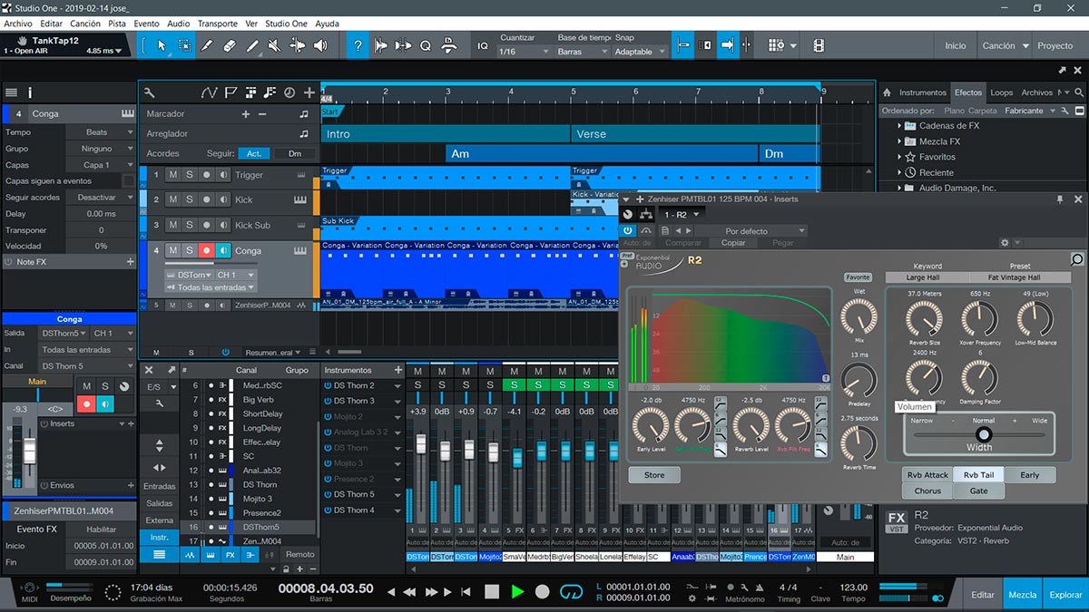The width and height of the screenshot is (1089, 612).
Task: Expand the Favoritos browser item
Action: (900, 157)
